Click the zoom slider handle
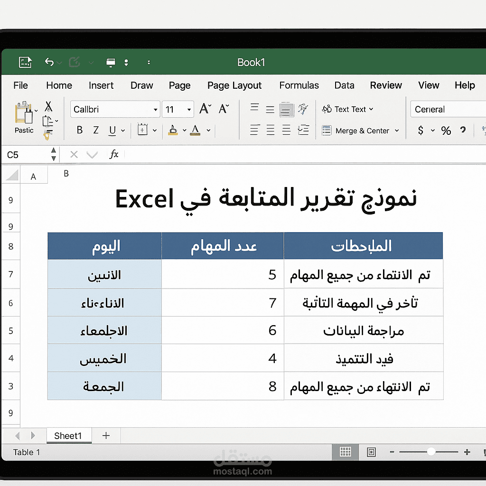This screenshot has width=486, height=486. click(x=431, y=452)
